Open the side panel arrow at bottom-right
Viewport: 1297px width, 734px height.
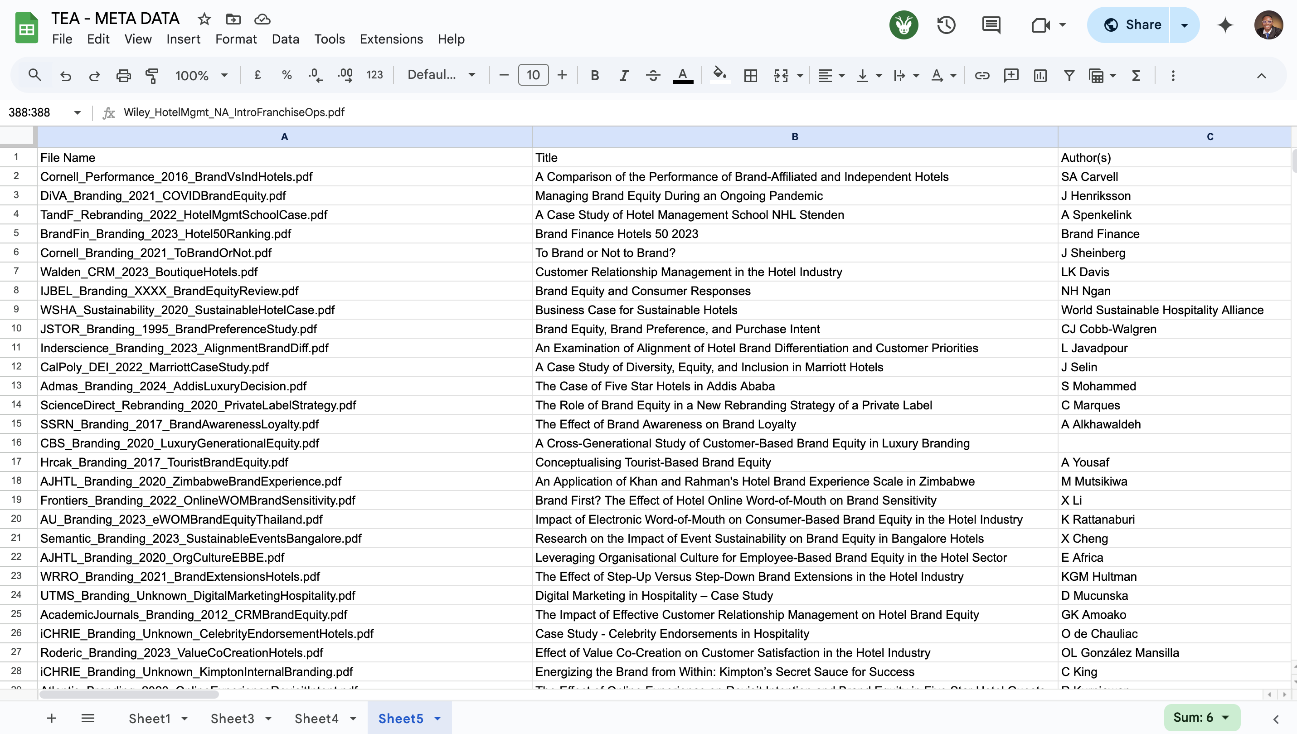point(1276,719)
